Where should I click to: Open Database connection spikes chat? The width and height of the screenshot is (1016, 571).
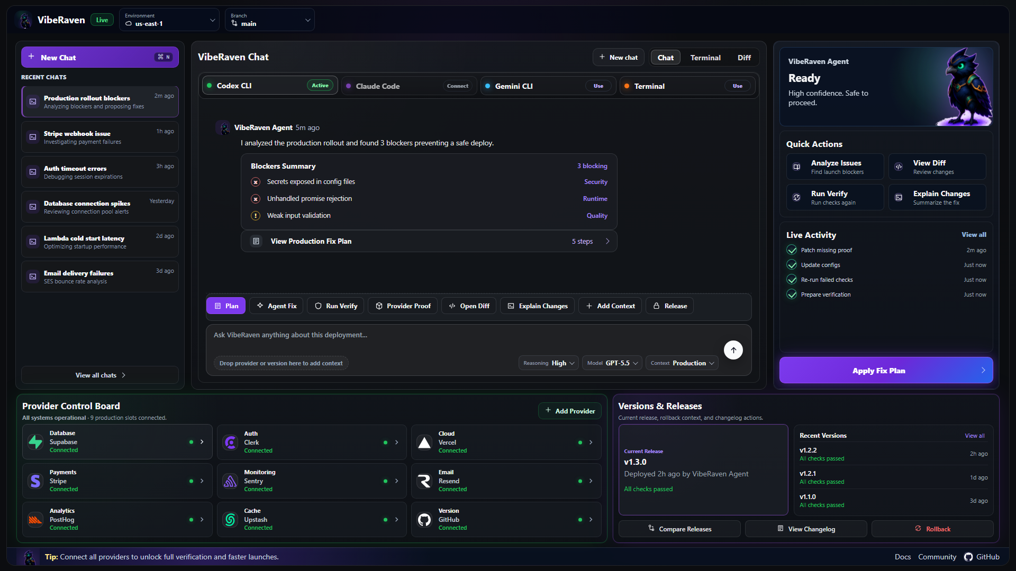pos(100,207)
